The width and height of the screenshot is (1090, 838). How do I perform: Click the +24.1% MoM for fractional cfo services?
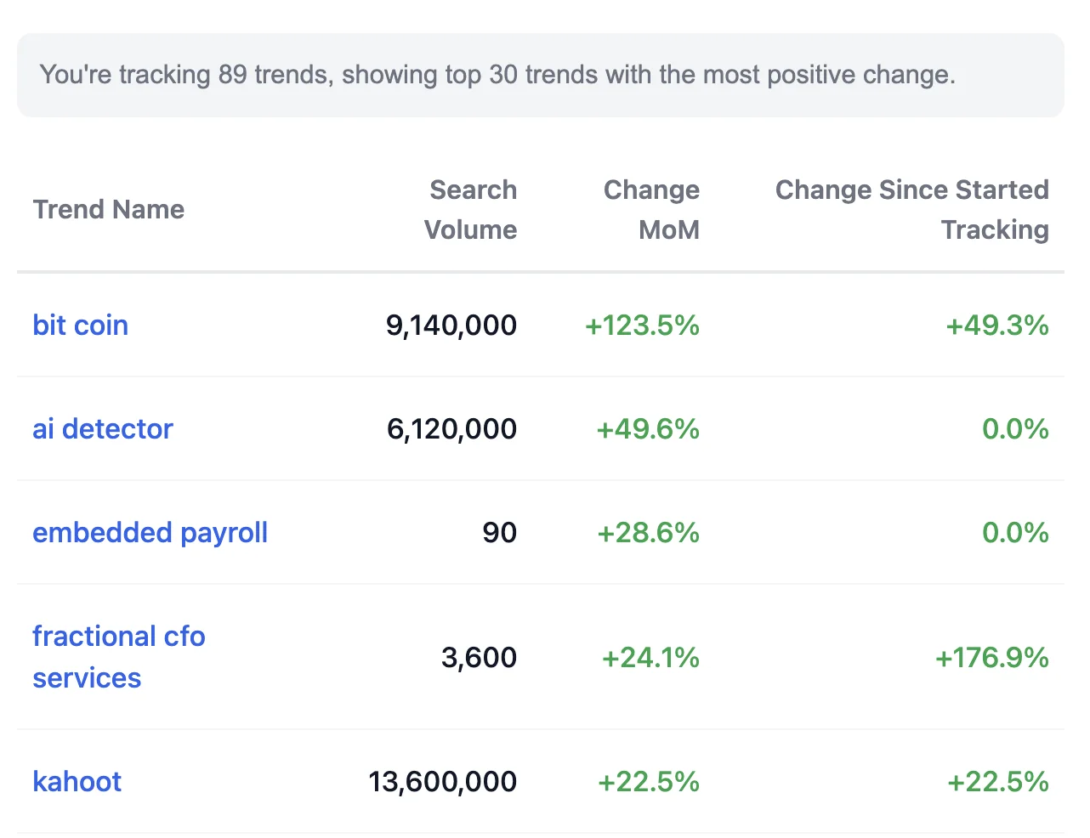[x=649, y=657]
